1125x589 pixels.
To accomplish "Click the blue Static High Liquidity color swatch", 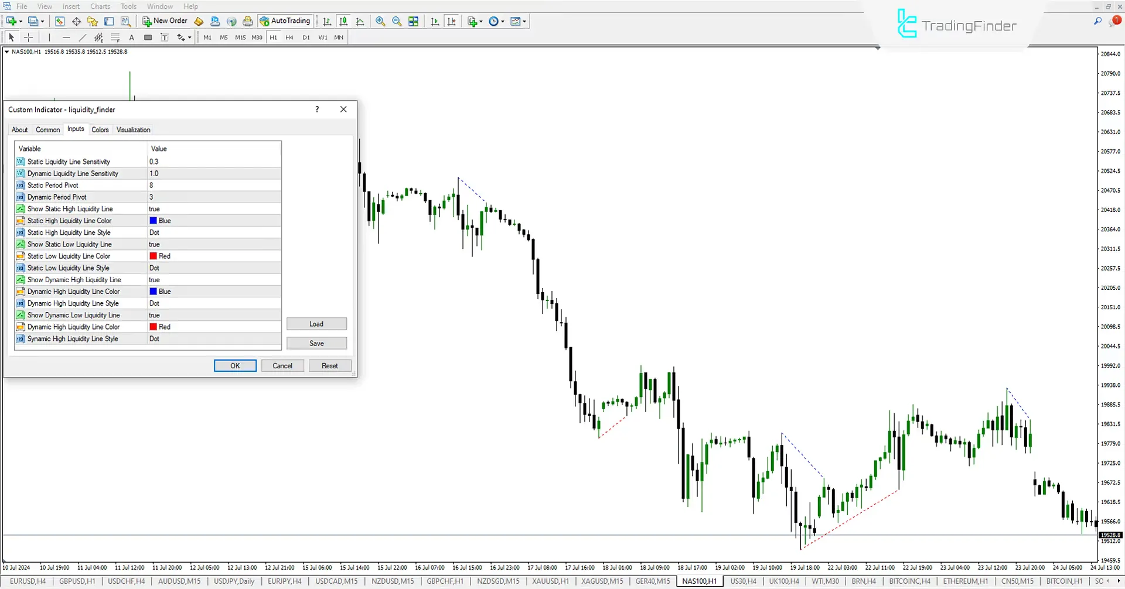I will point(154,221).
